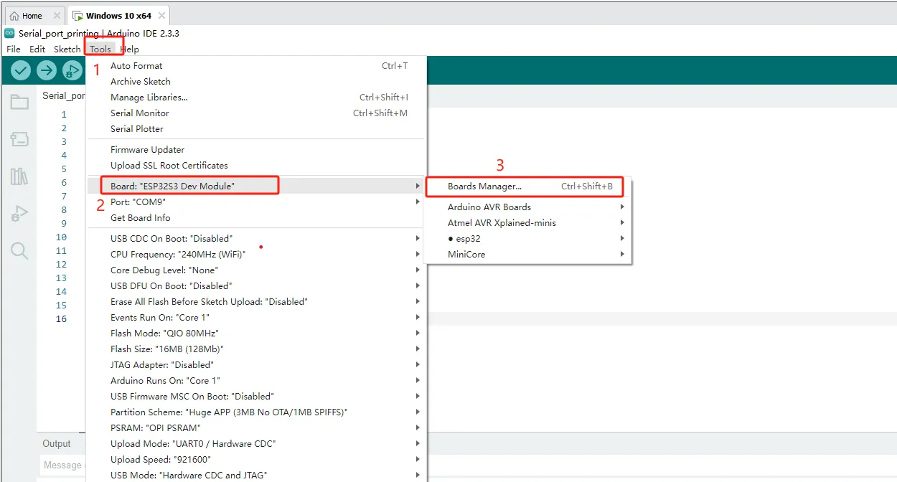Select the Serial_port_printing sketch editor tab
Viewport: 897px width, 482px height.
(63, 95)
